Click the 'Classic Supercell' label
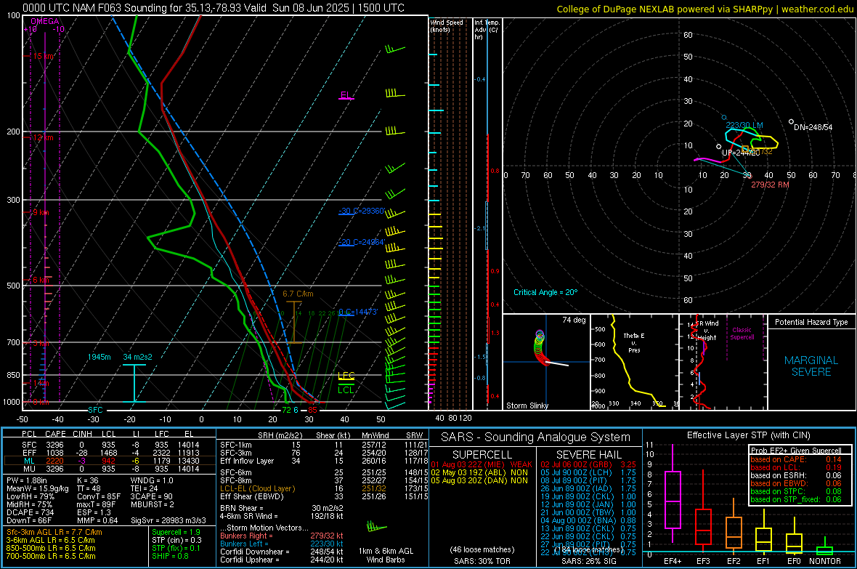 (742, 334)
